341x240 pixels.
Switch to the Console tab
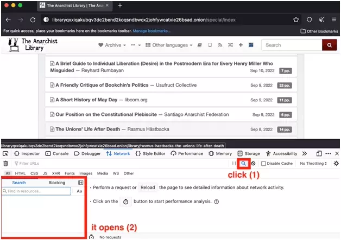[57, 154]
